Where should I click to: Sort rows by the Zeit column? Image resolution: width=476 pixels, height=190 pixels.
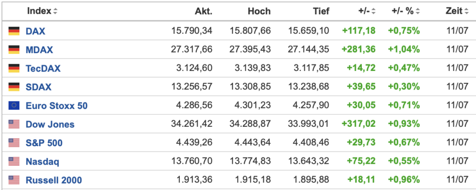tap(466, 12)
